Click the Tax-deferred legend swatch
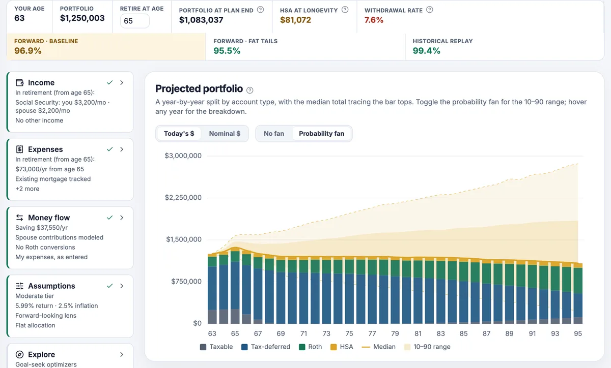Image resolution: width=611 pixels, height=368 pixels. click(244, 347)
